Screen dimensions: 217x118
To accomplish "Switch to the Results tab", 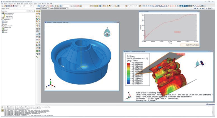I will 7,8.
